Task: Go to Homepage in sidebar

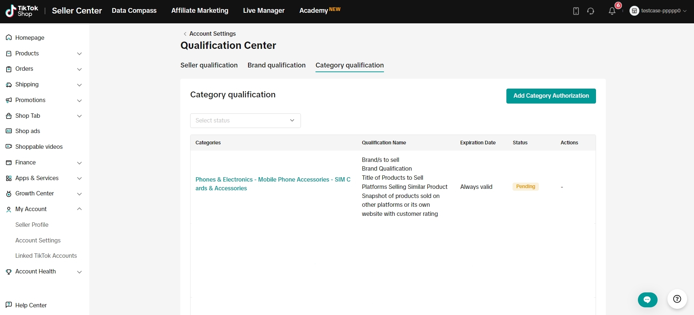Action: 30,38
